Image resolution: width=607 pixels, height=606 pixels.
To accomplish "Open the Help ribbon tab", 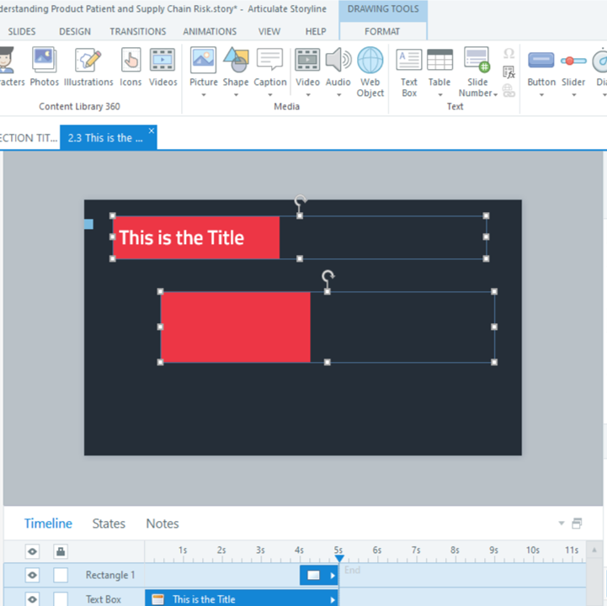I will click(316, 31).
